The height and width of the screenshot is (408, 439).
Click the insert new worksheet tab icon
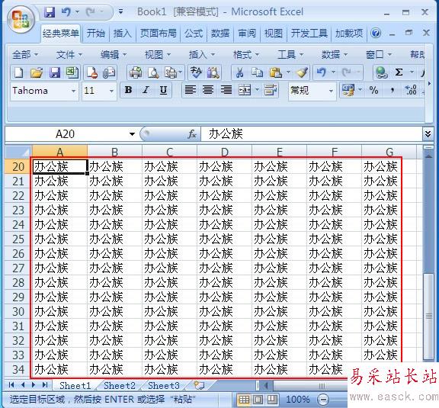tap(200, 386)
